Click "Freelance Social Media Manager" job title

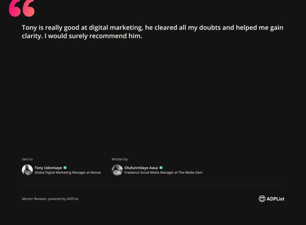(x=148, y=173)
